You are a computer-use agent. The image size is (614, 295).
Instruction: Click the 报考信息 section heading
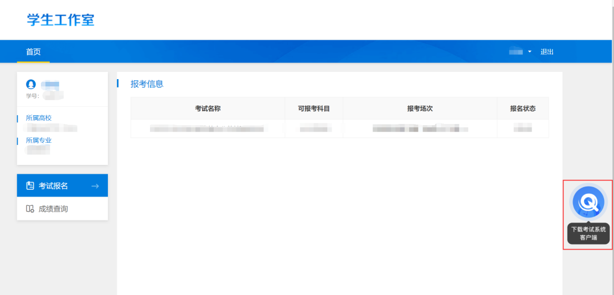click(x=147, y=84)
